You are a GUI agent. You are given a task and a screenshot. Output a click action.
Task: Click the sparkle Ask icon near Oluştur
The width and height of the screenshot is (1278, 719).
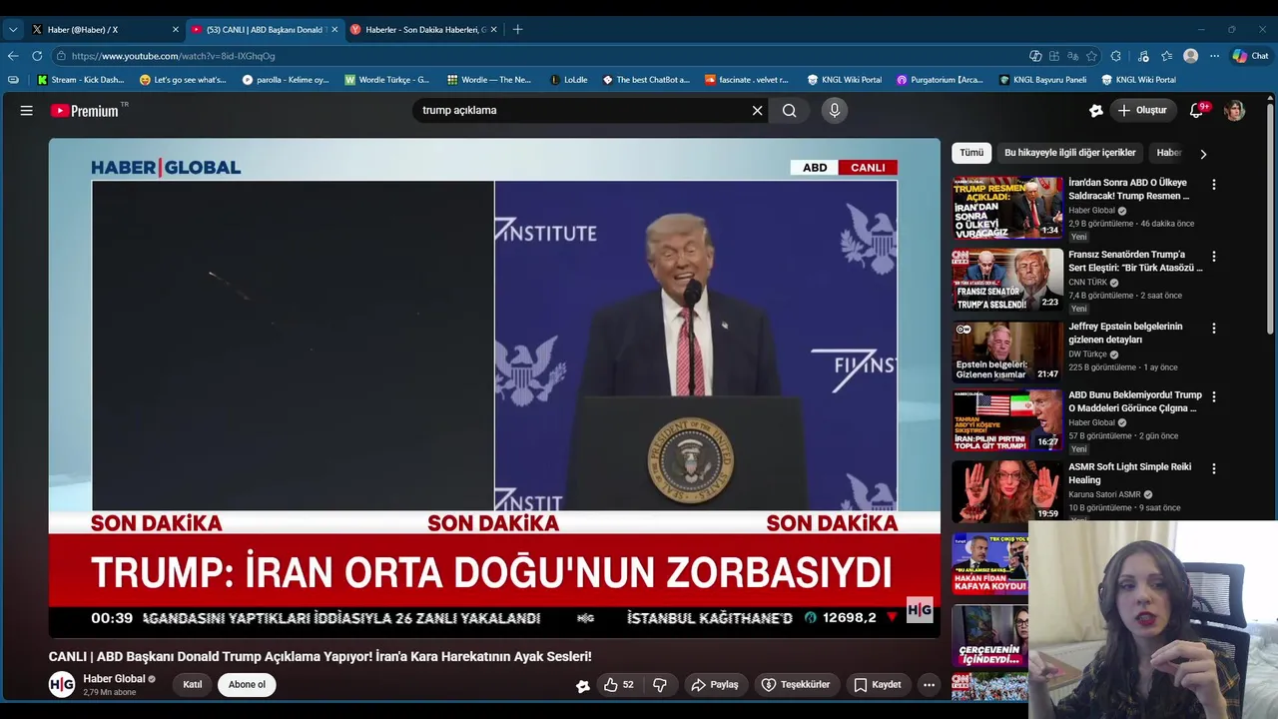tap(1095, 111)
